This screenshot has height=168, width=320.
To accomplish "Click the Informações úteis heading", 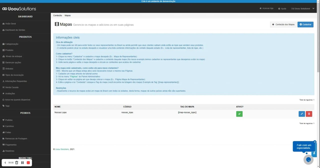I will (68, 38).
